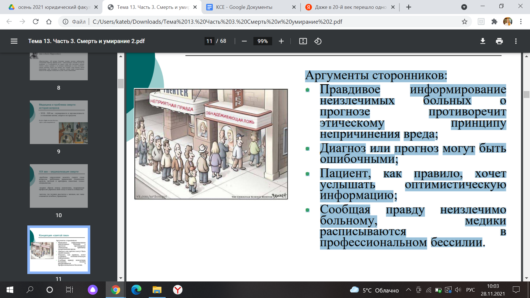Click the word оптимистическую in the slide
530x298 pixels.
click(455, 185)
